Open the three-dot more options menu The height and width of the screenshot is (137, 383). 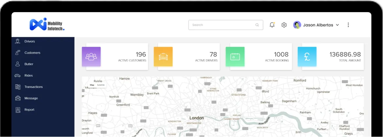click(348, 25)
